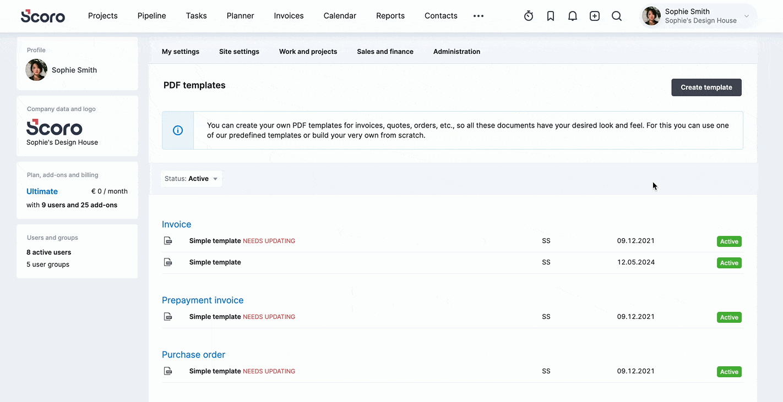The width and height of the screenshot is (783, 402).
Task: Click the 5 user groups text
Action: (x=48, y=265)
